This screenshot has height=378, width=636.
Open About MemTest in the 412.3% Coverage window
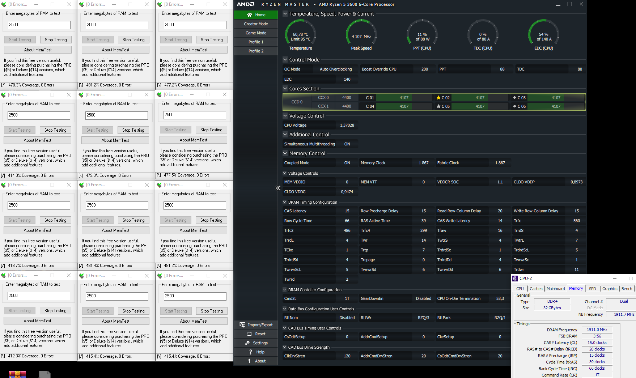coord(37,321)
